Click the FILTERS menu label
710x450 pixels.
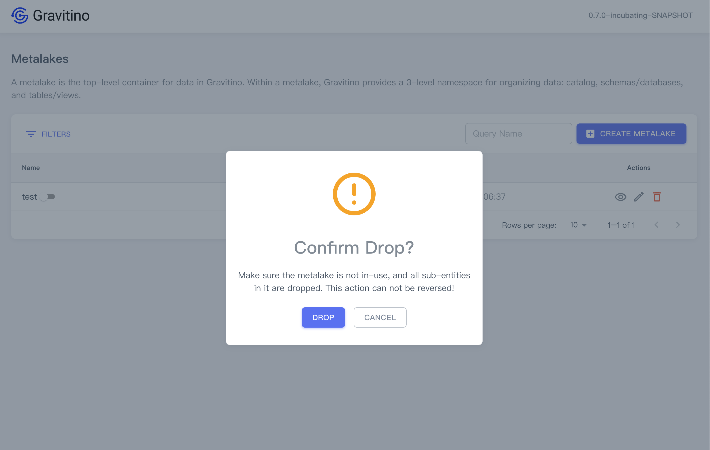56,134
